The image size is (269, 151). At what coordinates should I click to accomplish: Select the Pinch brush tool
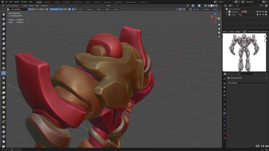(x=4, y=83)
